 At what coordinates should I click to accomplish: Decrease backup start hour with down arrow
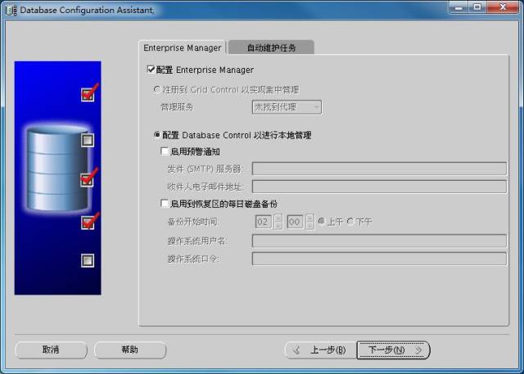[278, 226]
